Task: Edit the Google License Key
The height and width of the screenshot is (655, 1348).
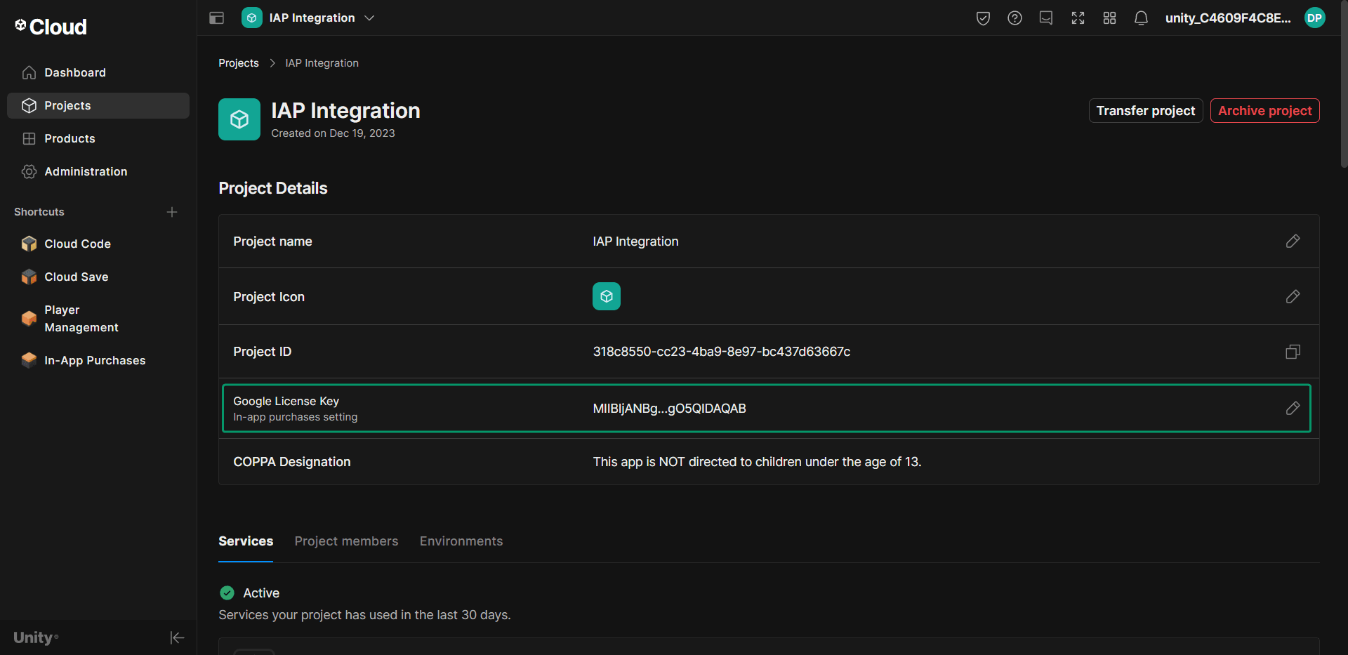Action: pos(1293,408)
